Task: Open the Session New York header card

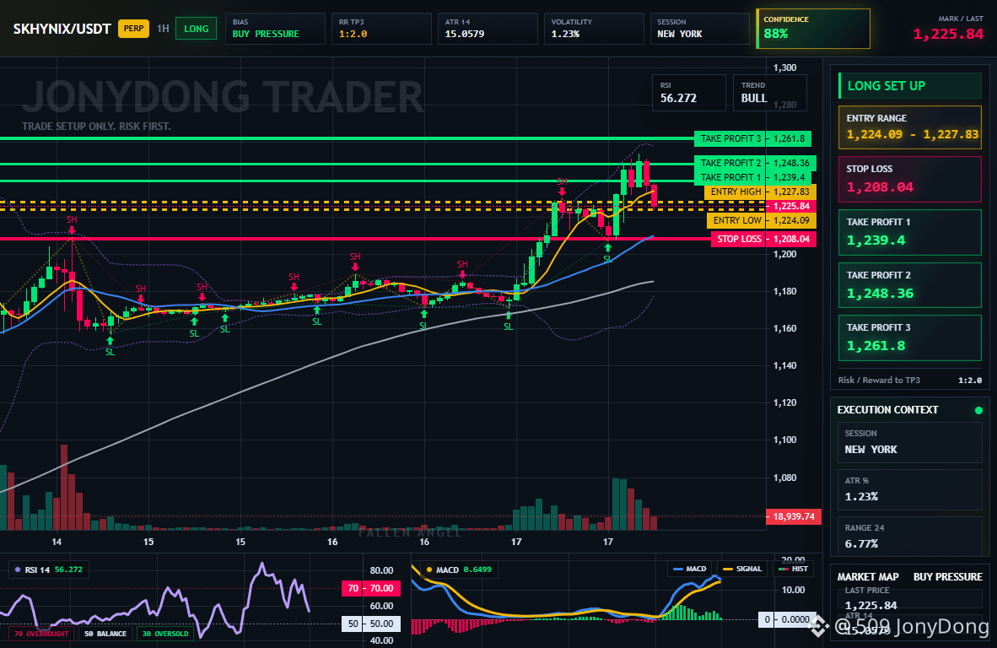Action: pyautogui.click(x=700, y=29)
